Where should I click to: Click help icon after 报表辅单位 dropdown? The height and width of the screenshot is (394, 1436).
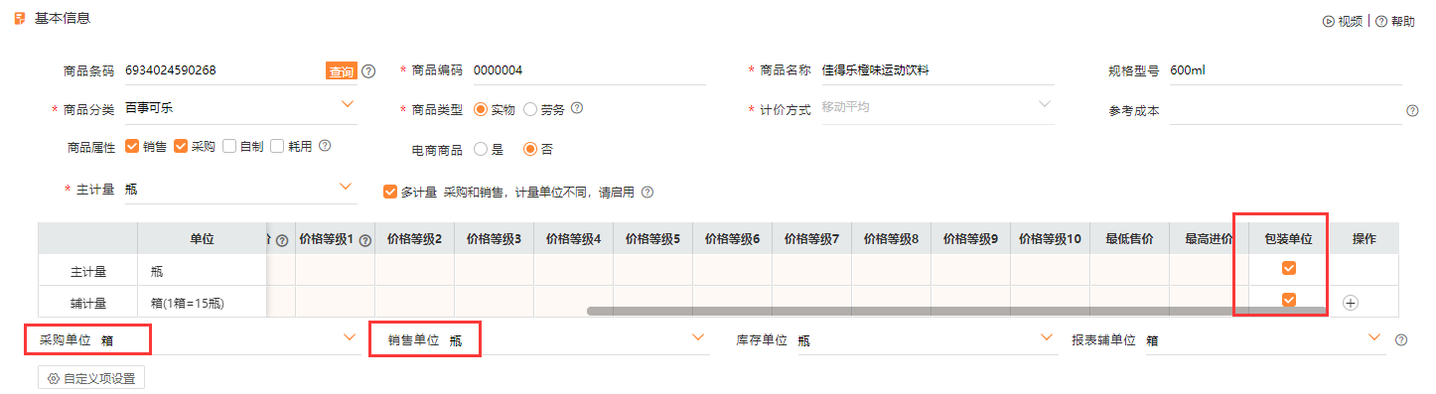pos(1401,339)
